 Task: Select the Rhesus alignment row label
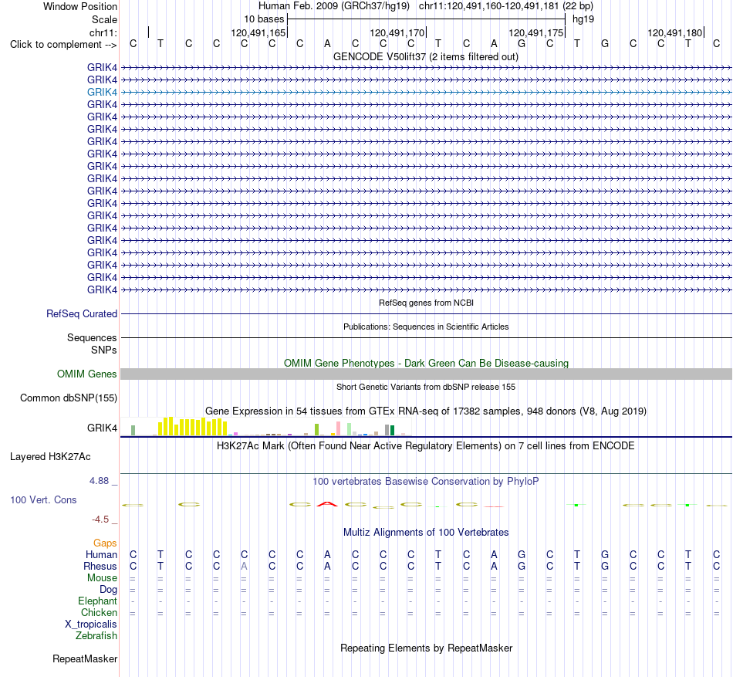click(x=100, y=566)
